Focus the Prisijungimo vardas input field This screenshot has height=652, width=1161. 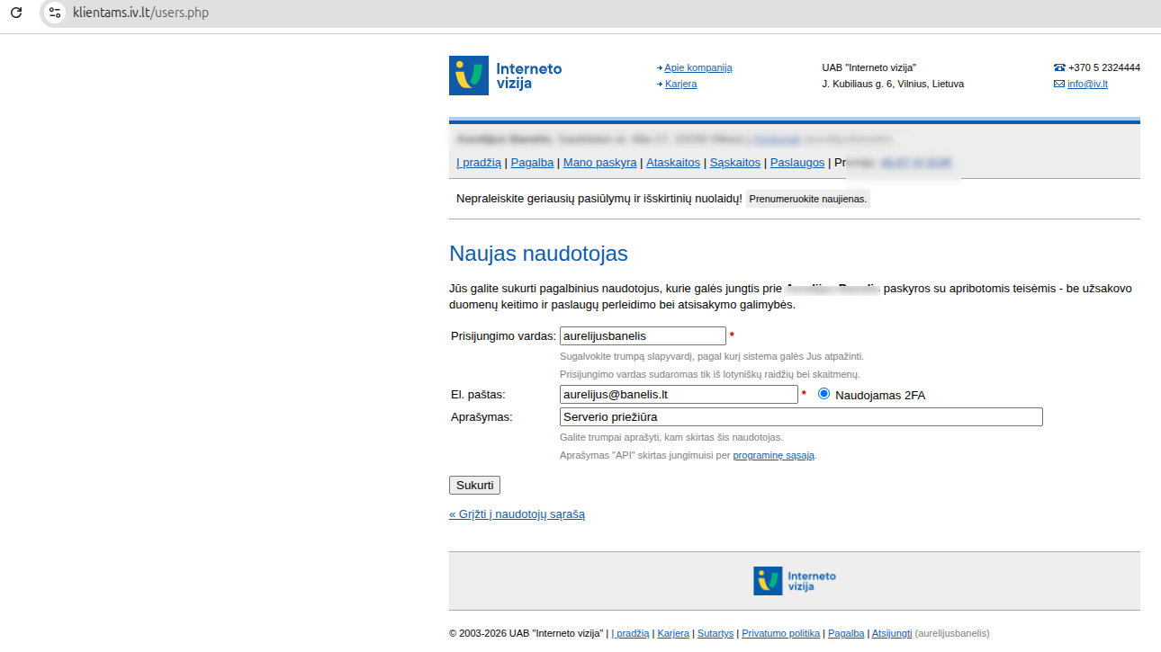[643, 335]
